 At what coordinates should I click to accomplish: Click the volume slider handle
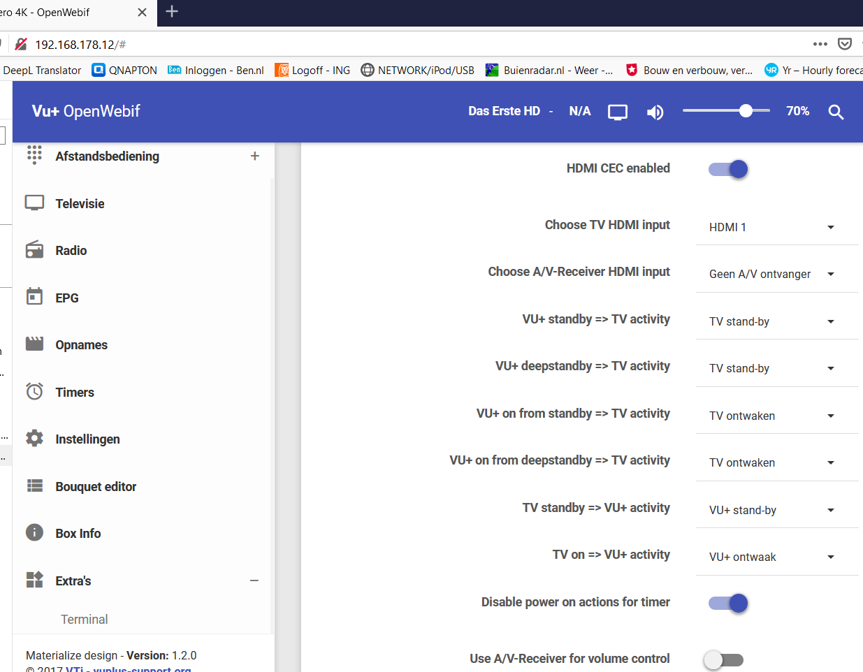(x=746, y=111)
